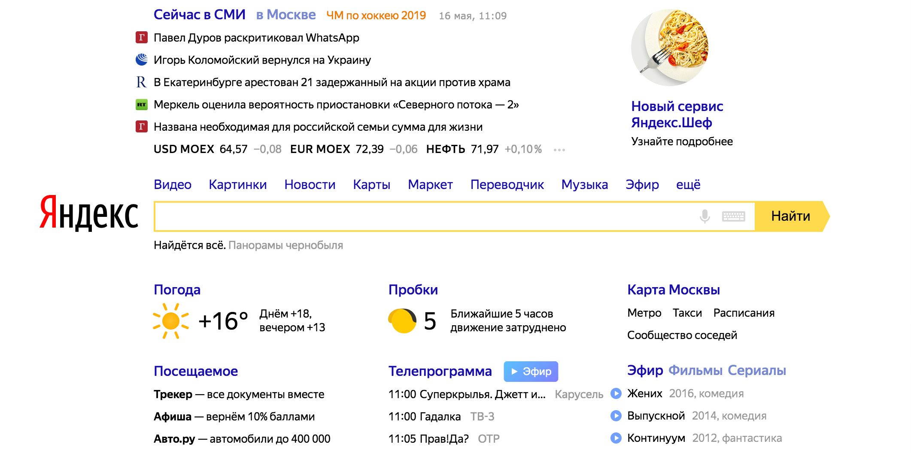Click the Найти search button

[x=792, y=216]
